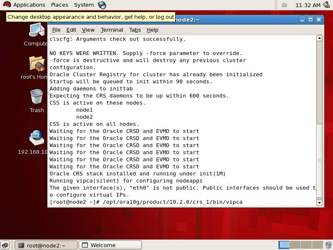
Task: Launch the web browser globe icon
Action: (102, 5)
